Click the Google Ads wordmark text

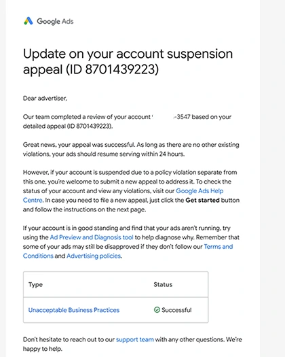(x=55, y=21)
